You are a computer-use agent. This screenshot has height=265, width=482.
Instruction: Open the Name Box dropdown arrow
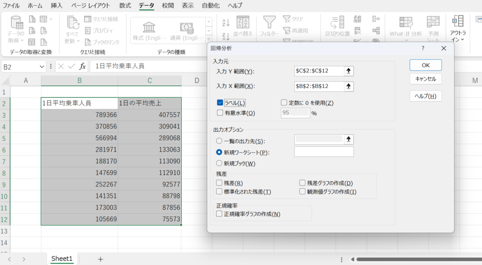(42, 66)
